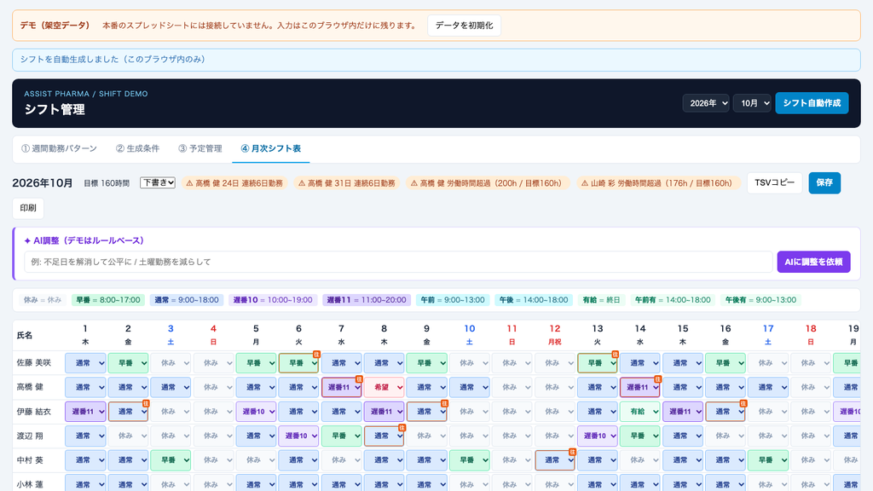Viewport: 873px width, 491px height.
Task: Click the employee name 渡辺 翔
Action: [30, 436]
